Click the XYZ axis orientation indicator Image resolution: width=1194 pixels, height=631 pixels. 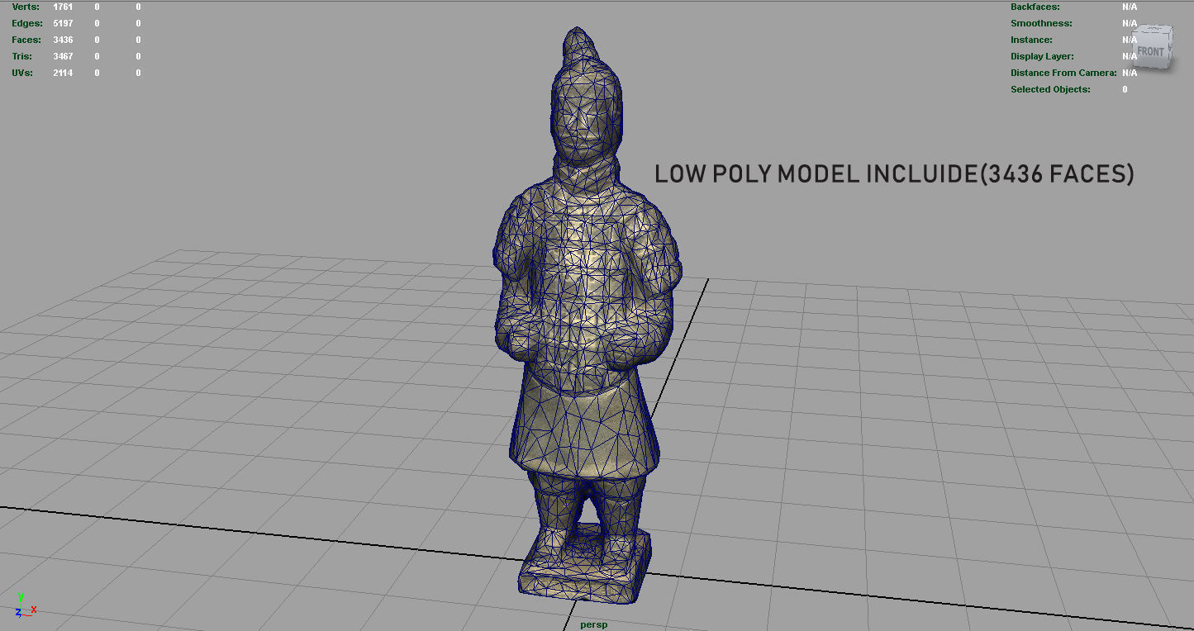tap(25, 606)
